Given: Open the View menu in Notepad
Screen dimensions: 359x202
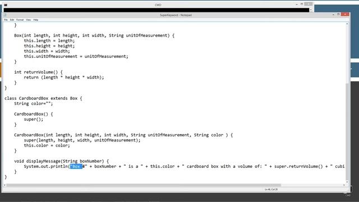Looking at the screenshot, I should coord(29,20).
